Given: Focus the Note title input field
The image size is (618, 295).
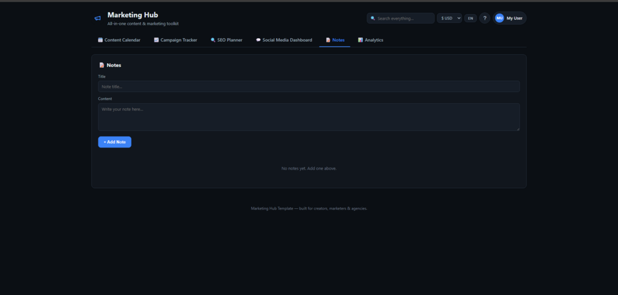Looking at the screenshot, I should point(309,87).
